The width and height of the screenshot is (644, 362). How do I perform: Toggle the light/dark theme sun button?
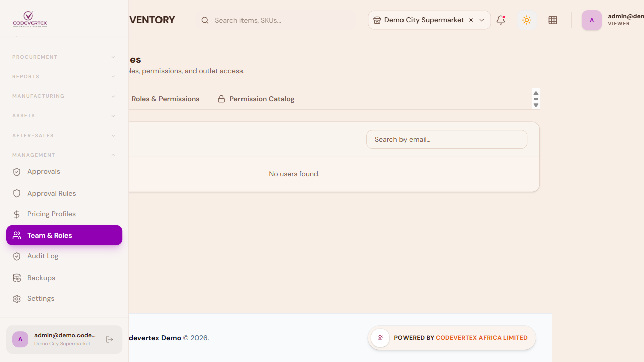click(527, 20)
